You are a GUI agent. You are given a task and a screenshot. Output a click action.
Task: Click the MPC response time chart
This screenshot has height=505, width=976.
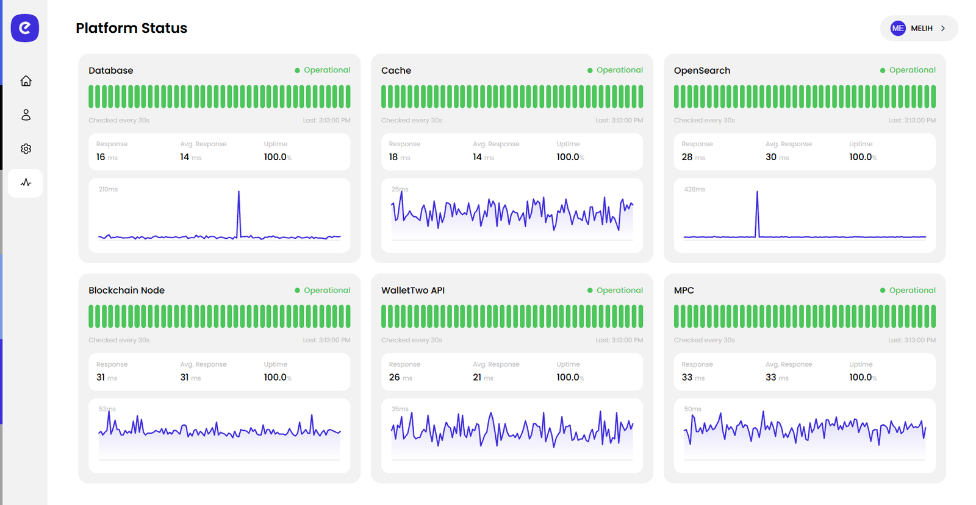pyautogui.click(x=805, y=436)
